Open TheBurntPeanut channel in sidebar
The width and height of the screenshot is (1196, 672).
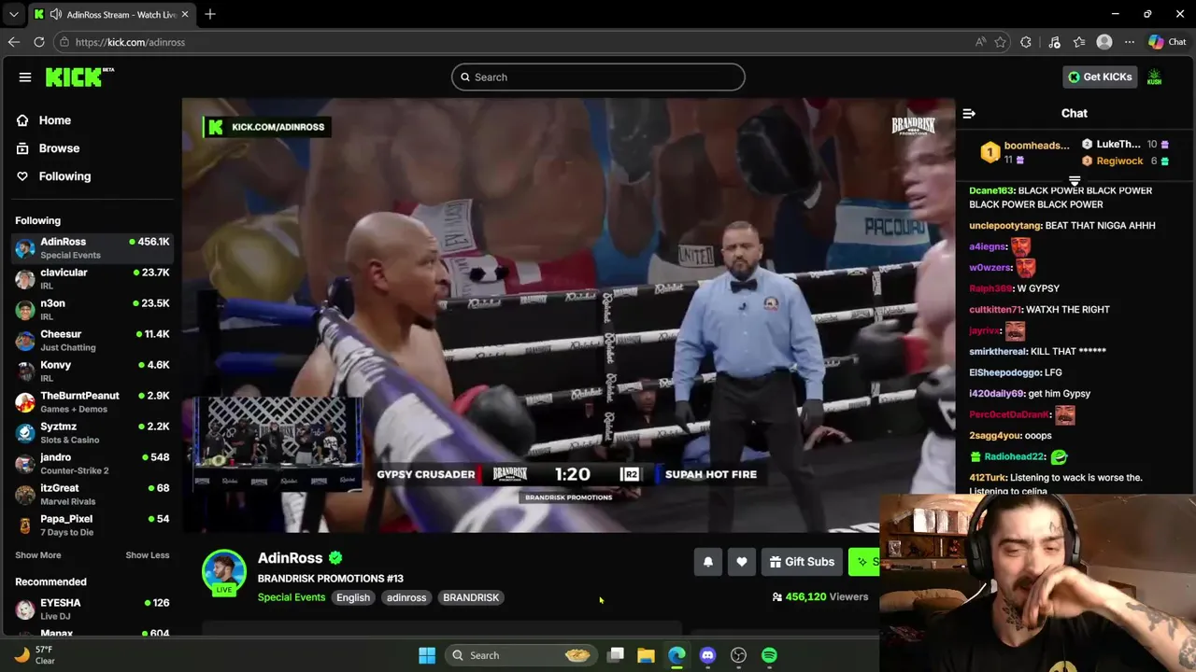tap(93, 402)
